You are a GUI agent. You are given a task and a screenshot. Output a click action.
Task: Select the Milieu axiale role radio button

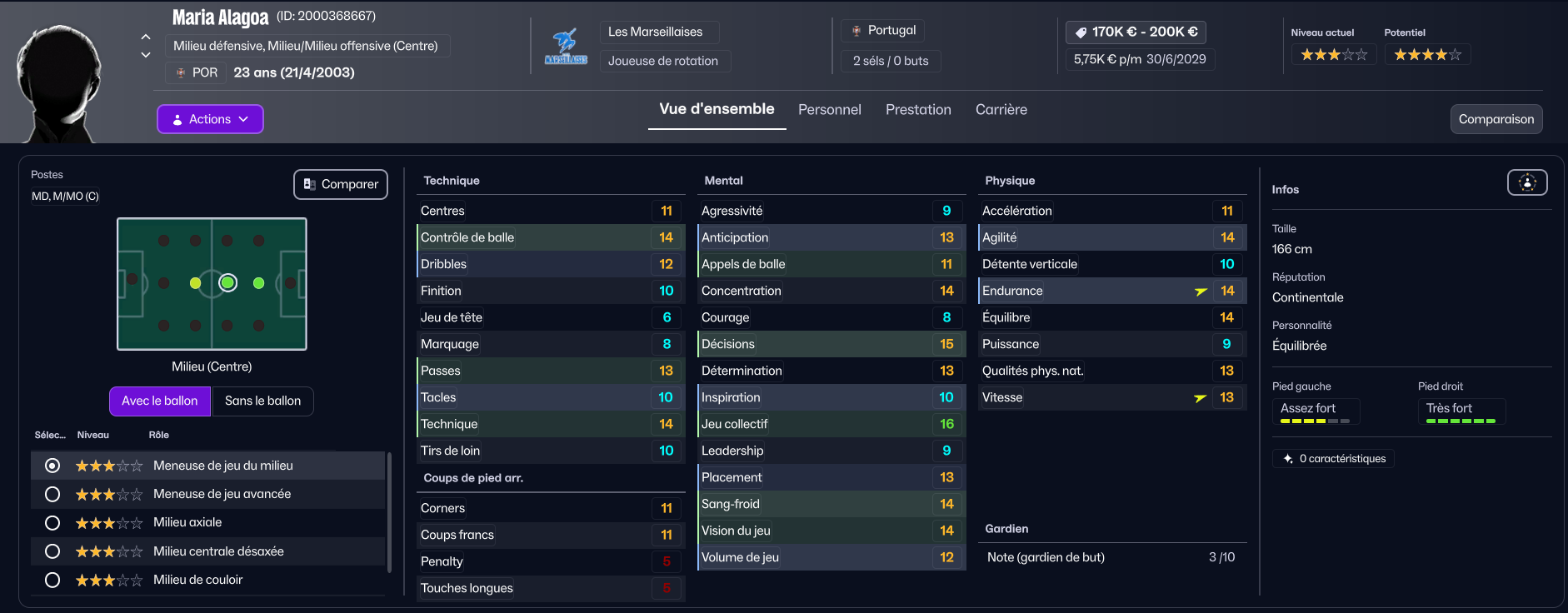[52, 523]
